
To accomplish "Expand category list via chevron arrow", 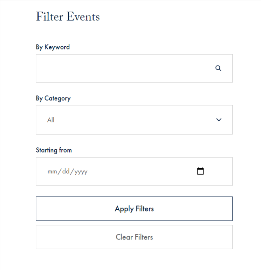I will 219,120.
